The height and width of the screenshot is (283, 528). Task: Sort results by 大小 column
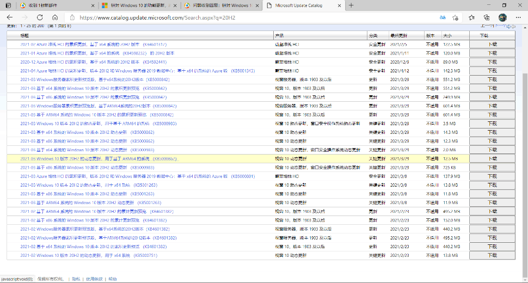(447, 35)
